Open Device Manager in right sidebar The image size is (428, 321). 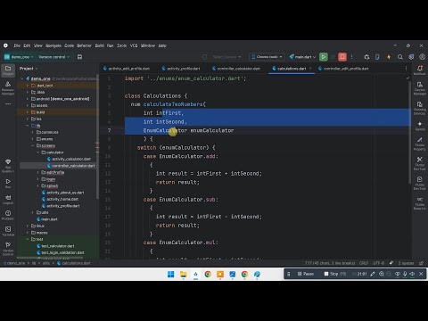point(420,88)
